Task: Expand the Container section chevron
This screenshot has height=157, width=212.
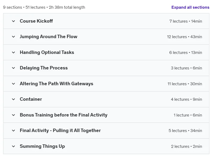Action: pyautogui.click(x=13, y=99)
